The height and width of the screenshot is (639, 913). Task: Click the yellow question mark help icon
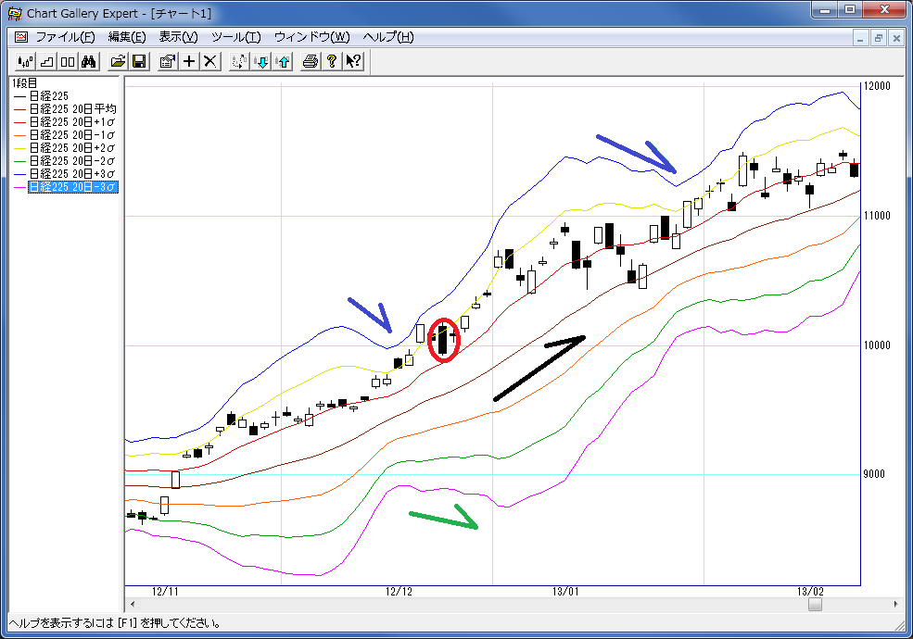coord(332,61)
